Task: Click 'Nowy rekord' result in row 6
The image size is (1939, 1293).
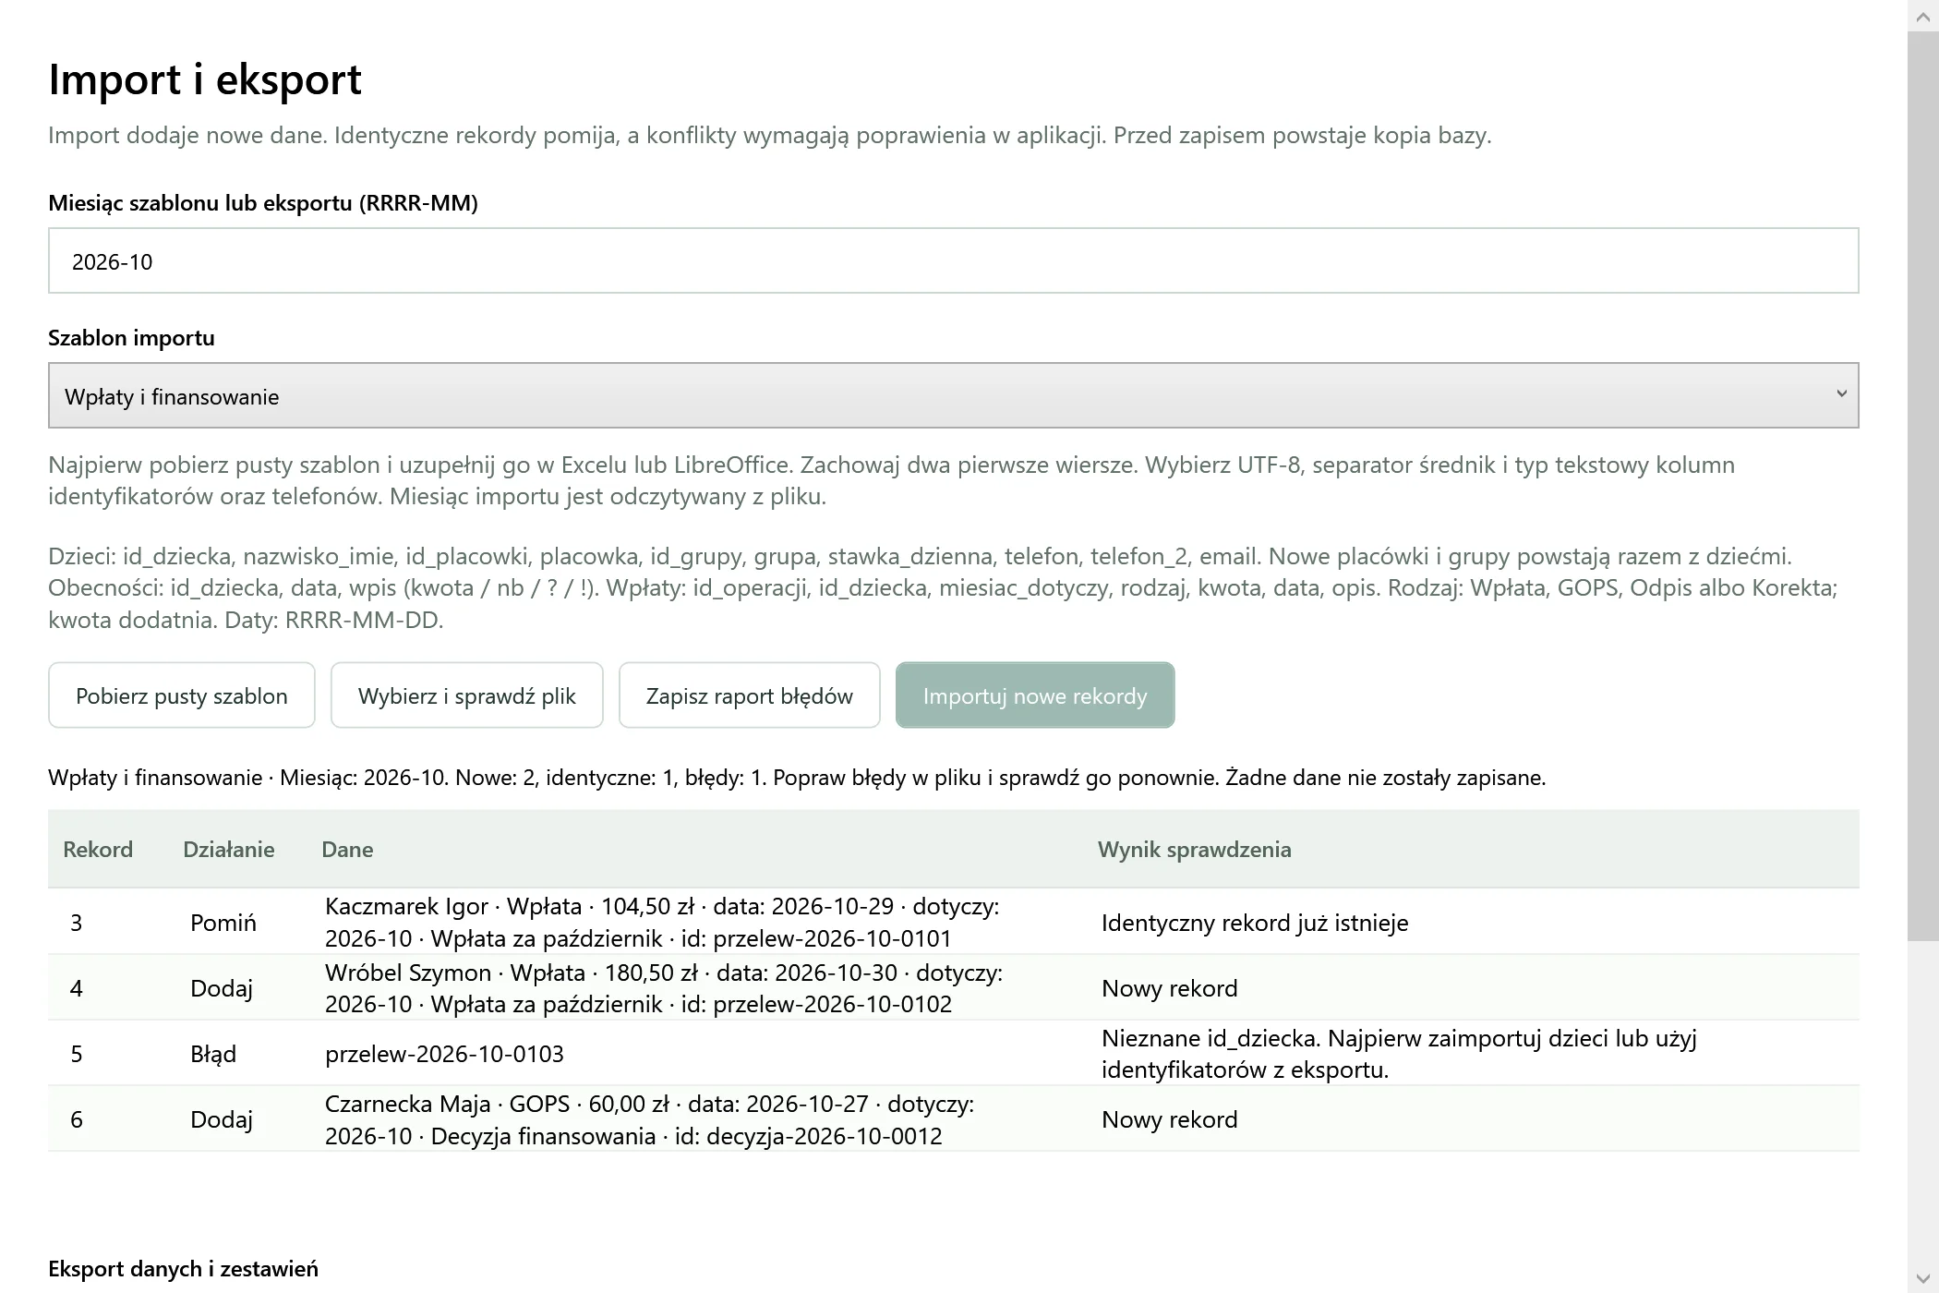Action: tap(1169, 1119)
